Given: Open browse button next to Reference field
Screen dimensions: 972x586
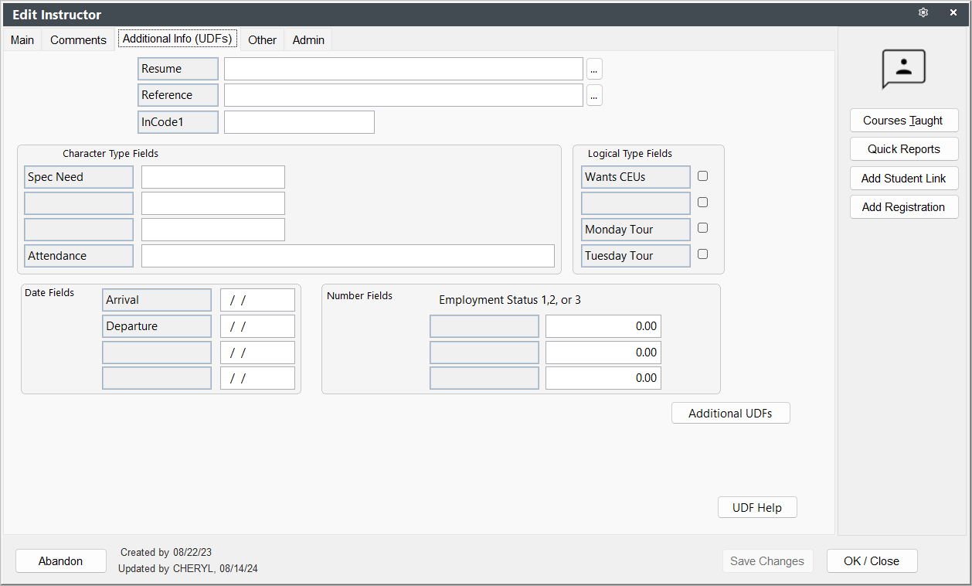Looking at the screenshot, I should click(x=594, y=95).
